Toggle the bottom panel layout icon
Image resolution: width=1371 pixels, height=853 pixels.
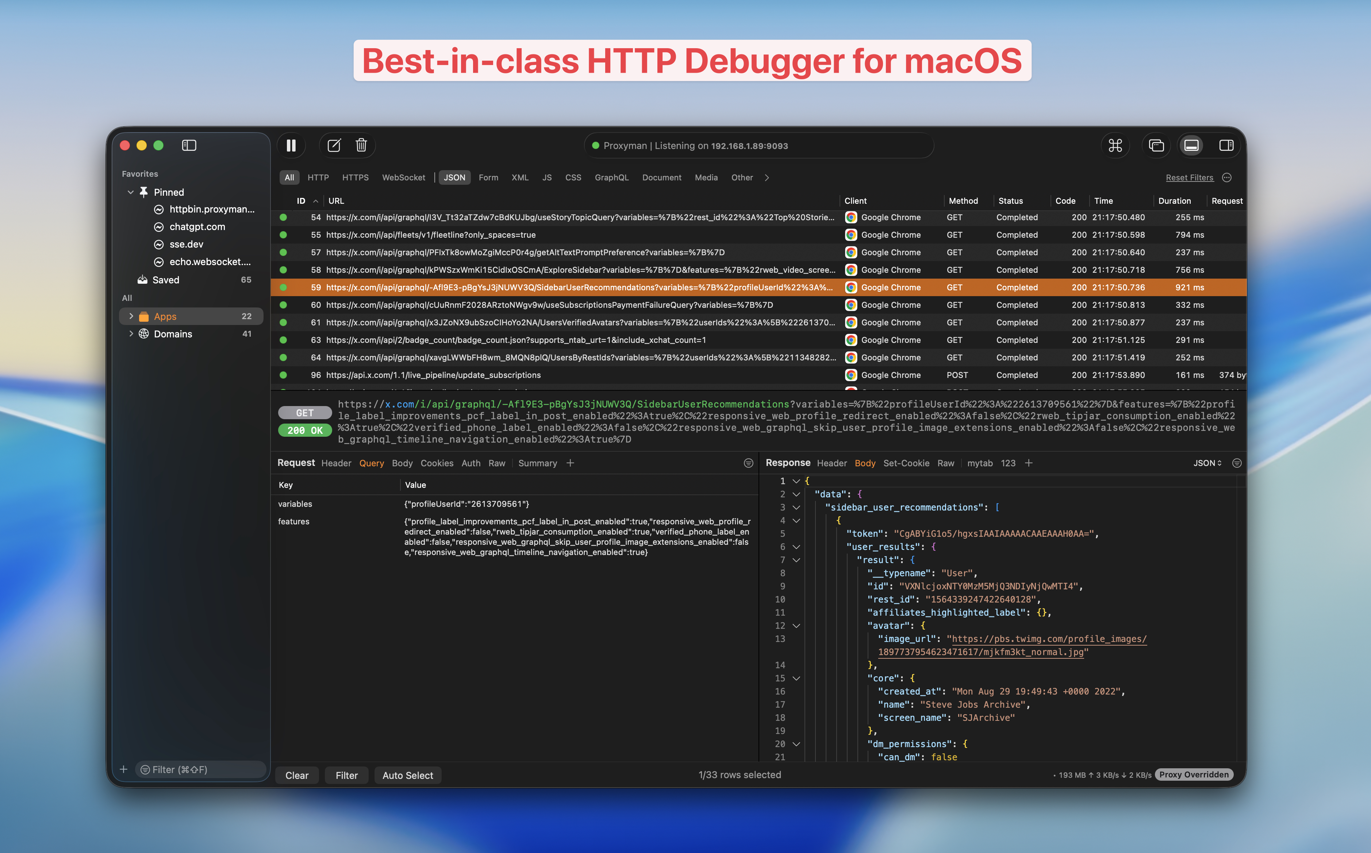pos(1192,146)
